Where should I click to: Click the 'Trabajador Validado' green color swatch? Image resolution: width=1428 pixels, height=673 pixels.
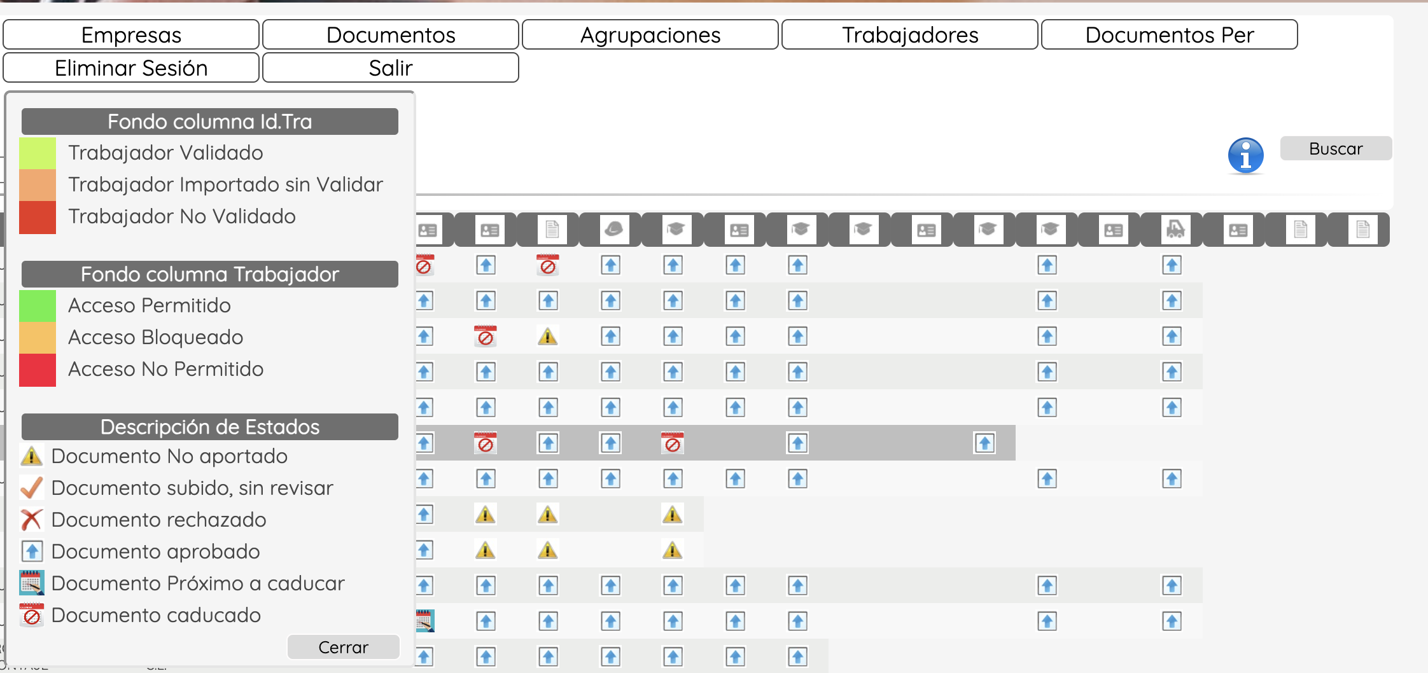[x=38, y=153]
